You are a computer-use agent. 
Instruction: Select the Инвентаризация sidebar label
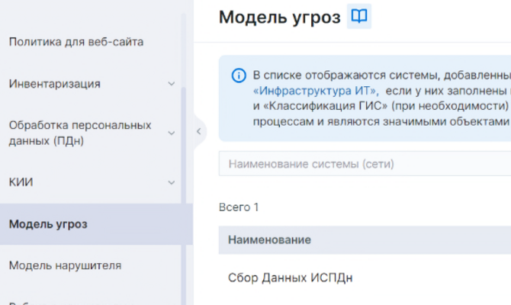pyautogui.click(x=54, y=84)
